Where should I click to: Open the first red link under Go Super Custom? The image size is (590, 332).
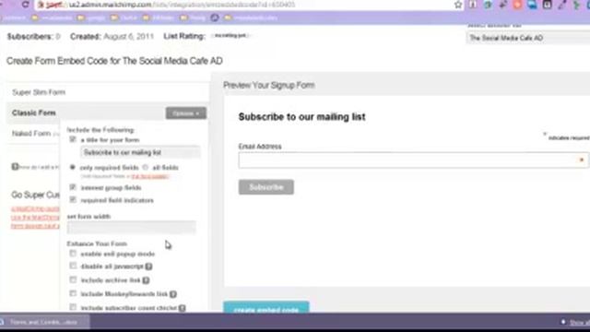point(35,208)
